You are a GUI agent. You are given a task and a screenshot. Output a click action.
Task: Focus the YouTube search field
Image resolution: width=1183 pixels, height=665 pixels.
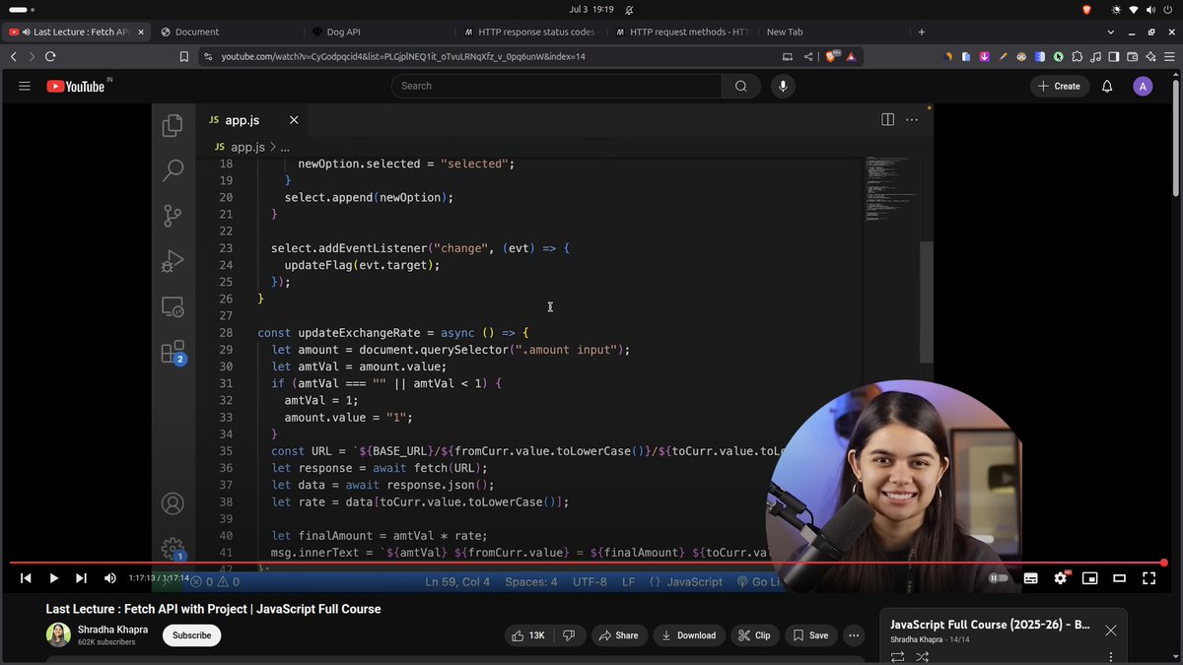(x=557, y=86)
